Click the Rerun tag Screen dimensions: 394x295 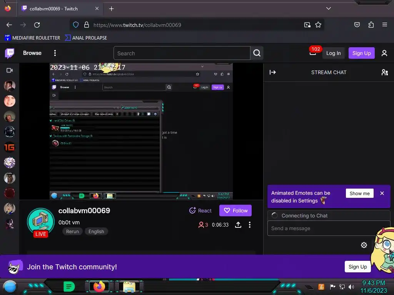pyautogui.click(x=72, y=232)
